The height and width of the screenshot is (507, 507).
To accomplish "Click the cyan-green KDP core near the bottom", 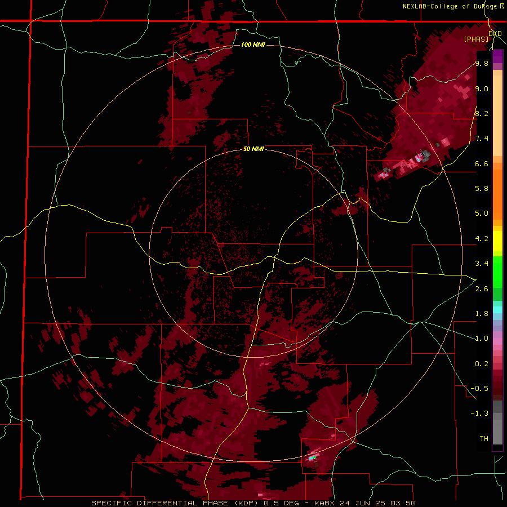I will coord(312,458).
